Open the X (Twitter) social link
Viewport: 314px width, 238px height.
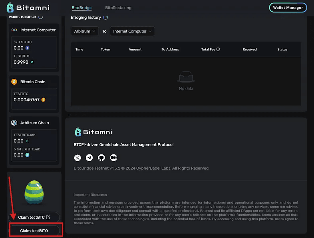[x=78, y=158]
